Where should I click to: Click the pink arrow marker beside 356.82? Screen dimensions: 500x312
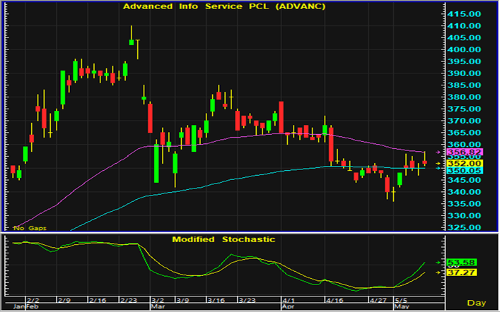pyautogui.click(x=438, y=152)
